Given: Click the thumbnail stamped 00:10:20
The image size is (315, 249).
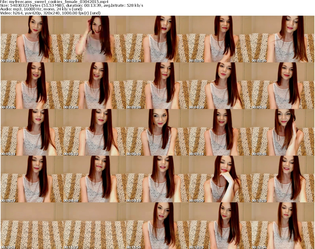Looking at the screenshot, I should pyautogui.click(x=283, y=179).
